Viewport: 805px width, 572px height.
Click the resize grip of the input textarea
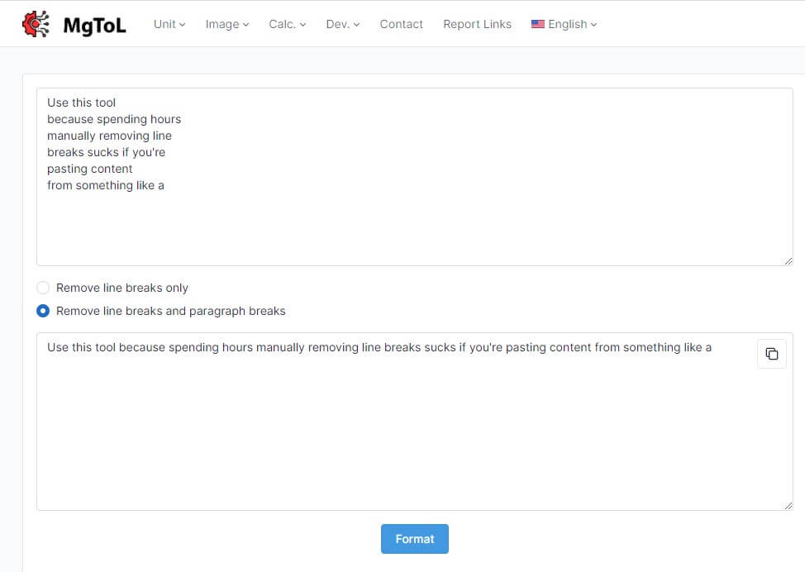pos(788,260)
